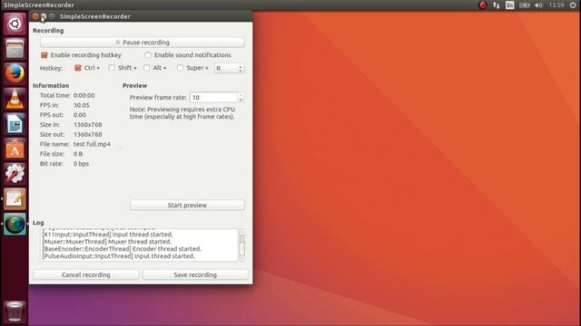
Task: Open the Ubuntu Dash search launcher
Action: point(15,24)
